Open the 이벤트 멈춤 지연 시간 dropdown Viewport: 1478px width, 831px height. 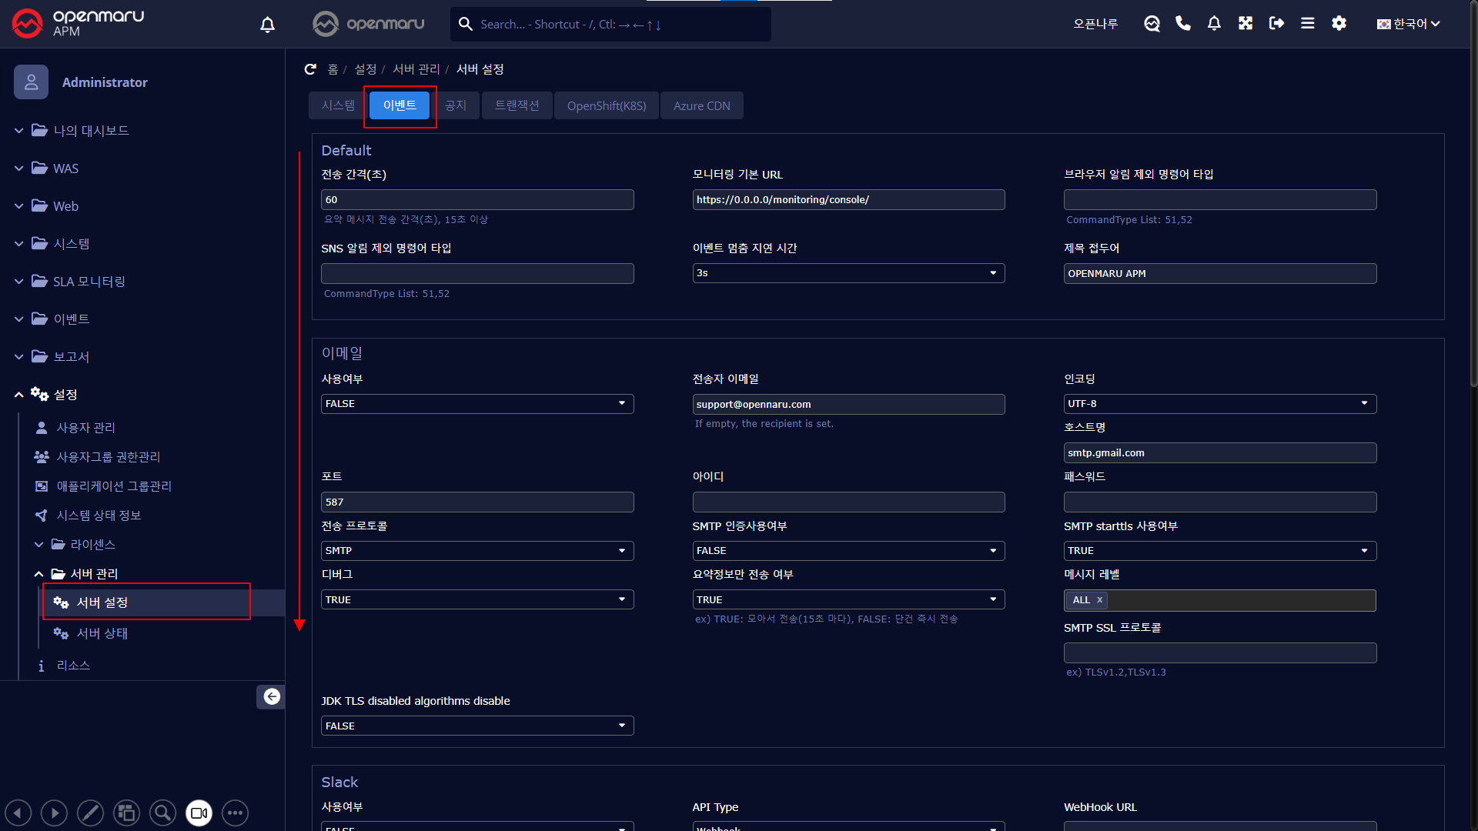click(x=848, y=273)
